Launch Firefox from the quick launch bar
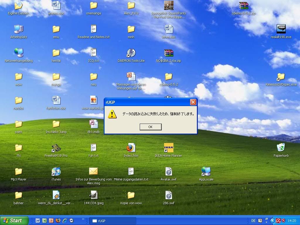Viewport: 300px width, 225px height. [58, 221]
